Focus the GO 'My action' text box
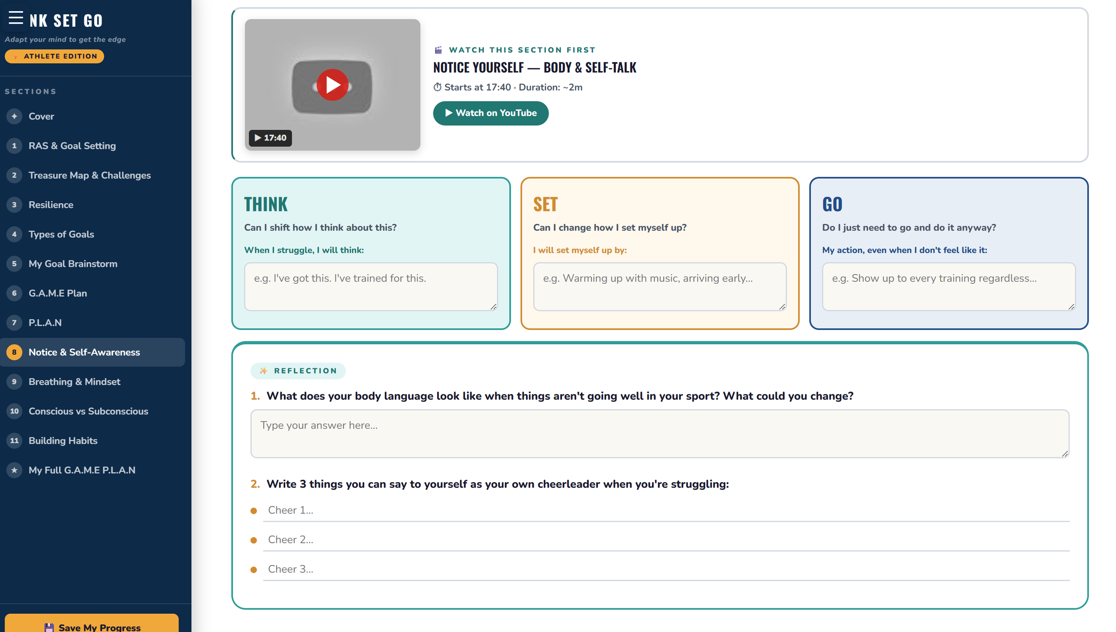The height and width of the screenshot is (632, 1116). [x=949, y=286]
